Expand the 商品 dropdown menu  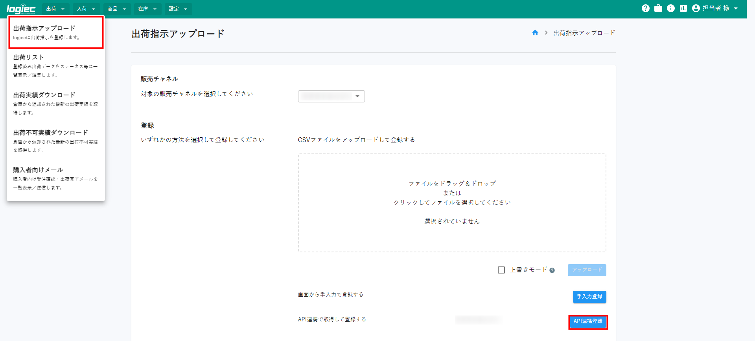click(116, 9)
